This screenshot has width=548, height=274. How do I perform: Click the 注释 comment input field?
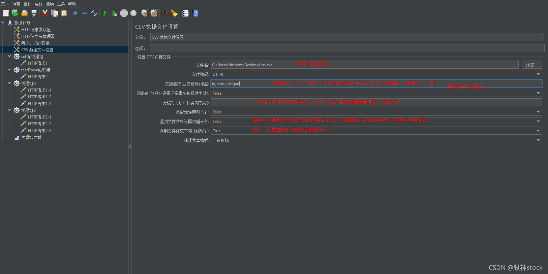coord(347,48)
